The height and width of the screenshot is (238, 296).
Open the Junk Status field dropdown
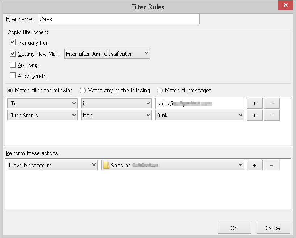pos(42,115)
